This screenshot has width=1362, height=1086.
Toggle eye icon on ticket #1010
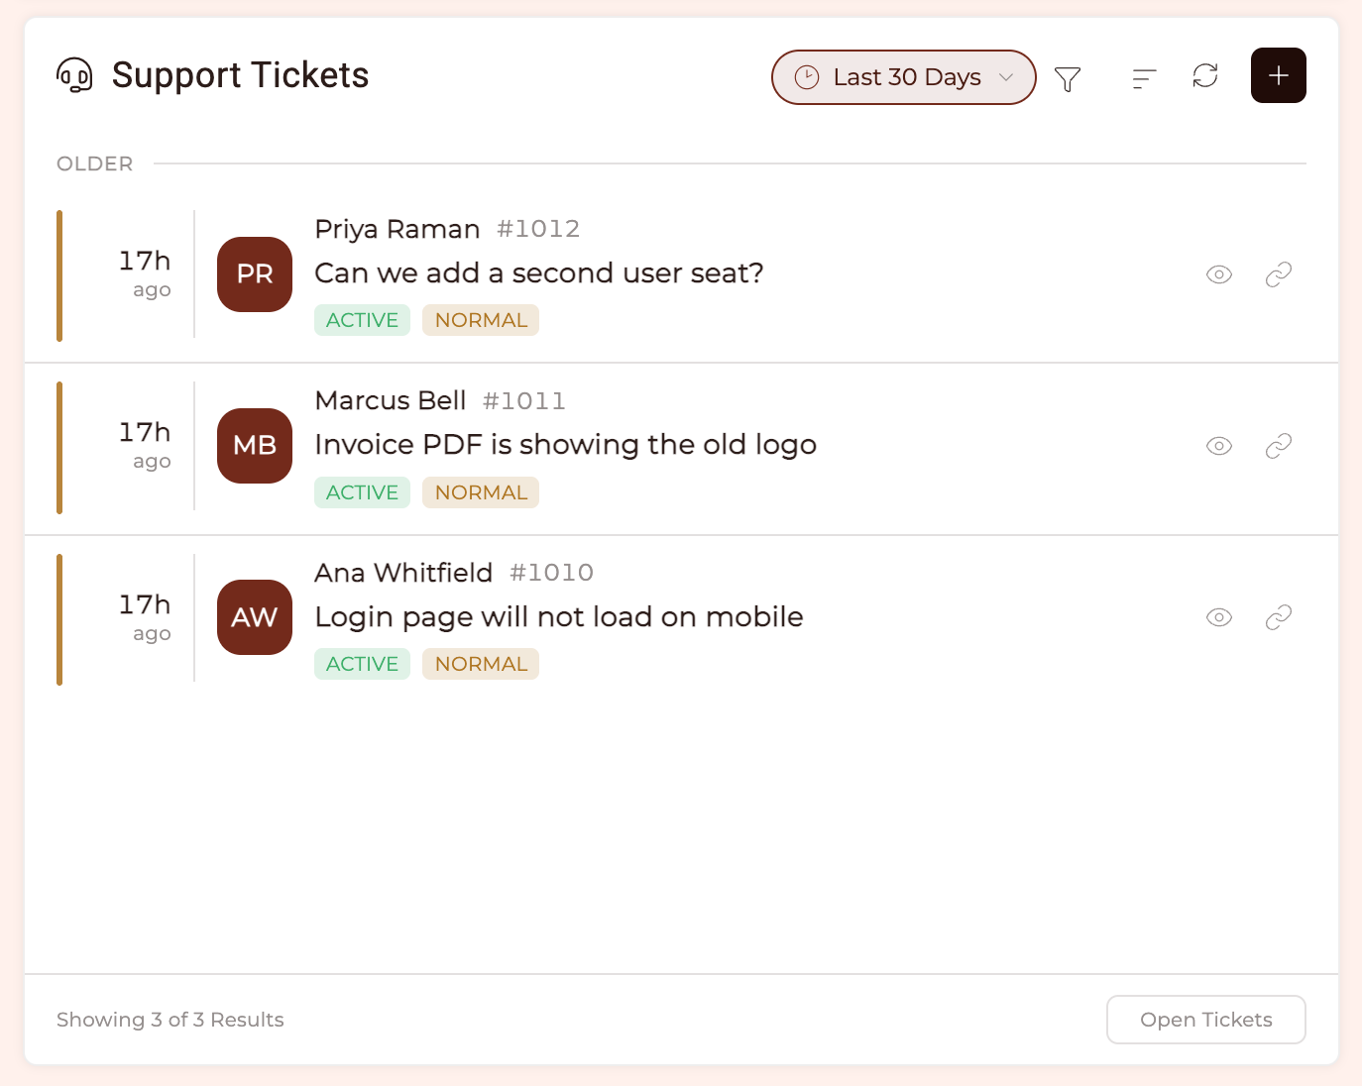(1219, 617)
